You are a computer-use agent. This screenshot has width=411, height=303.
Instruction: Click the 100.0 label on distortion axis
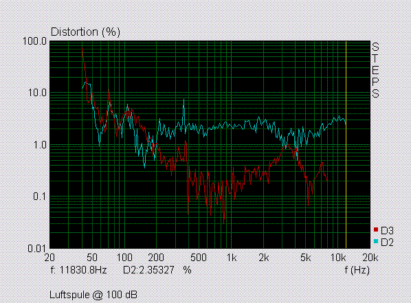tap(34, 41)
